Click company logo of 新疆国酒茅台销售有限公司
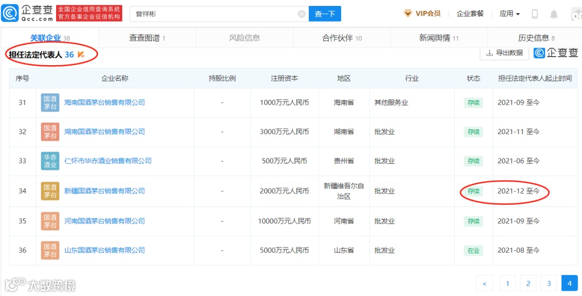The width and height of the screenshot is (582, 296). (x=50, y=191)
